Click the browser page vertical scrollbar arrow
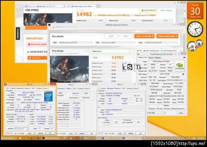Screen dimensions: 207x147 [185, 11]
